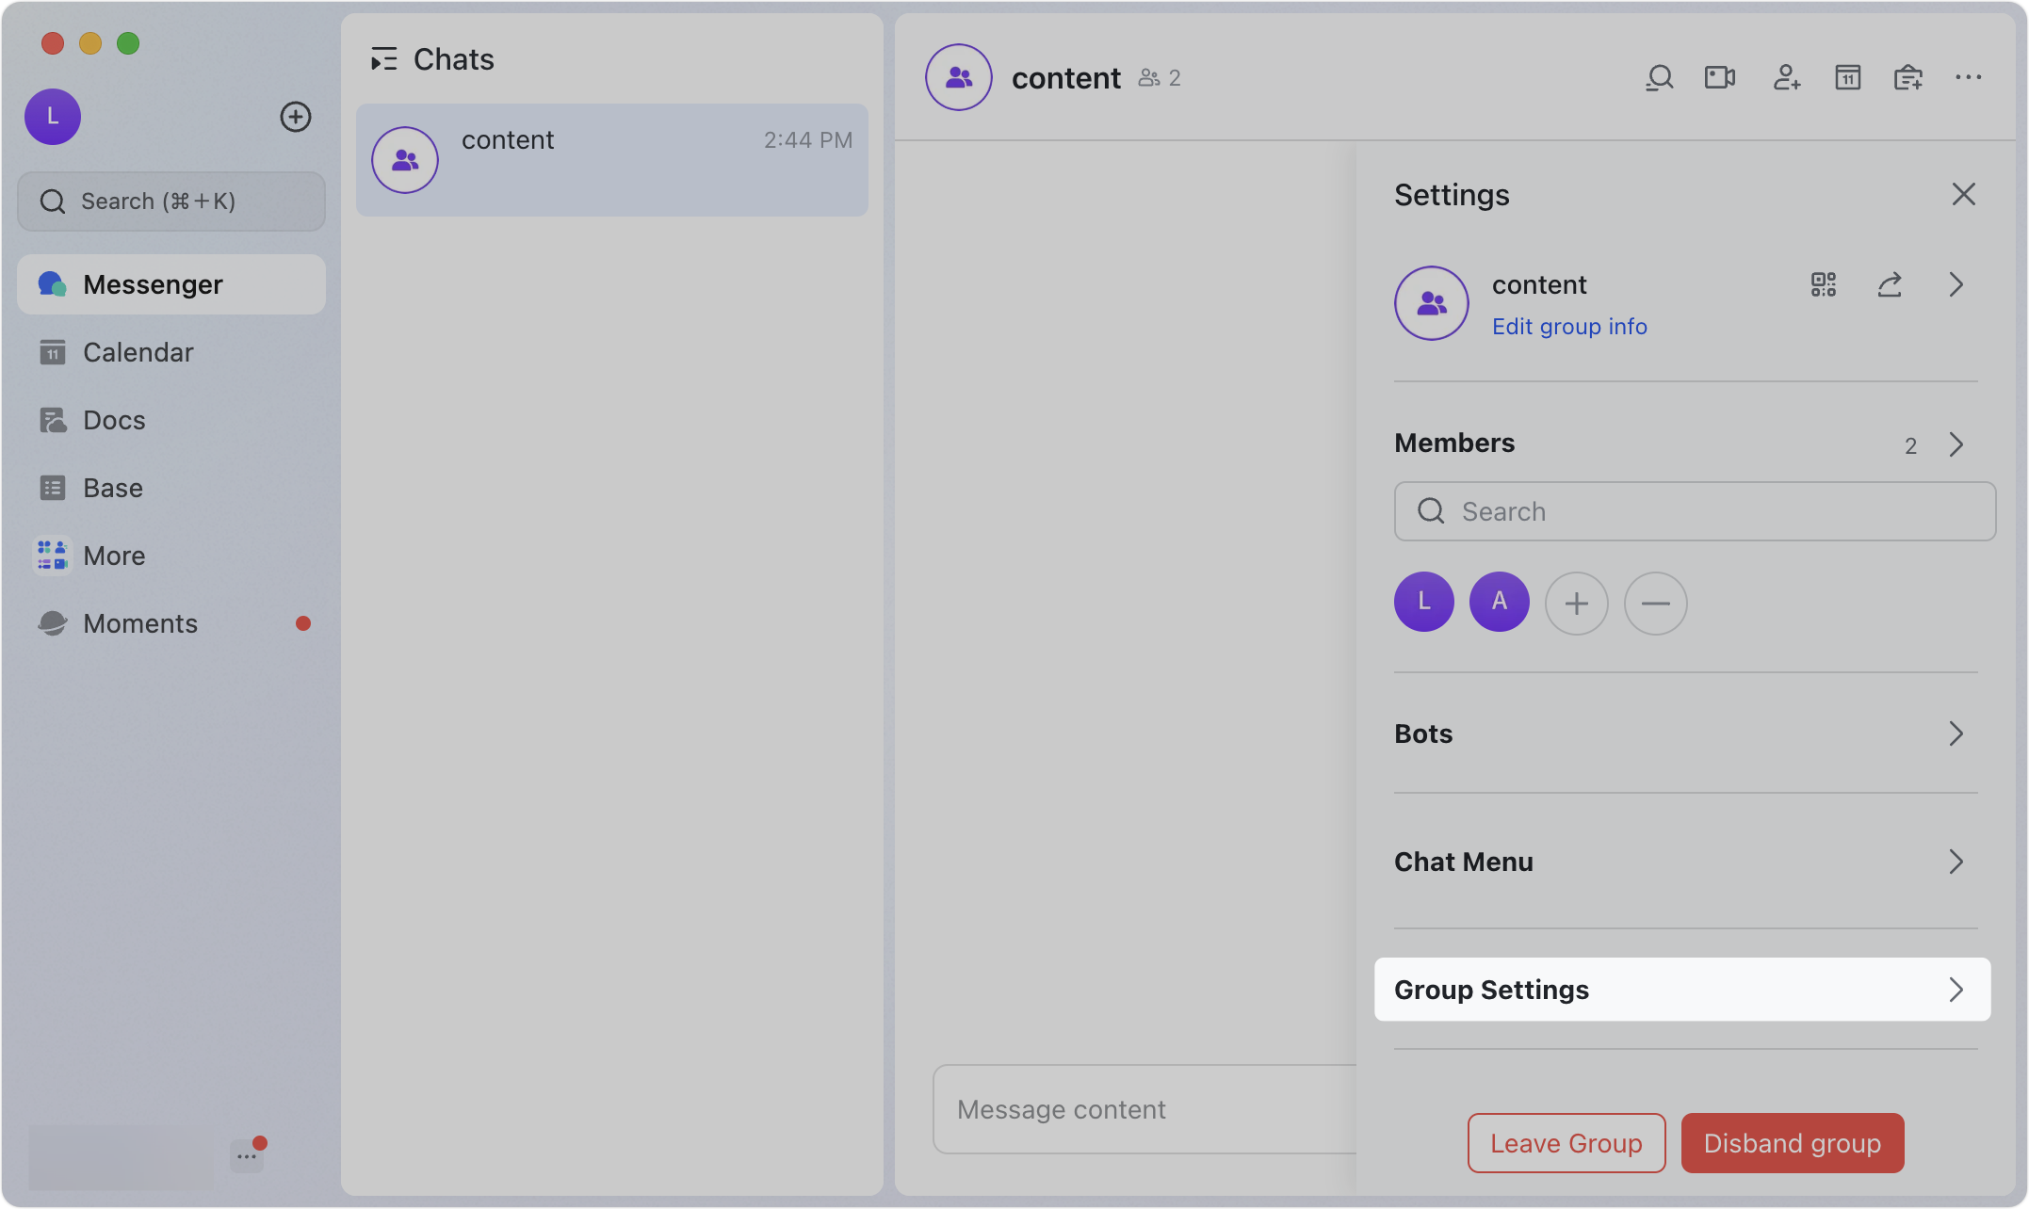2029x1209 pixels.
Task: Toggle the chats list filter icon beside Chats
Action: point(383,59)
